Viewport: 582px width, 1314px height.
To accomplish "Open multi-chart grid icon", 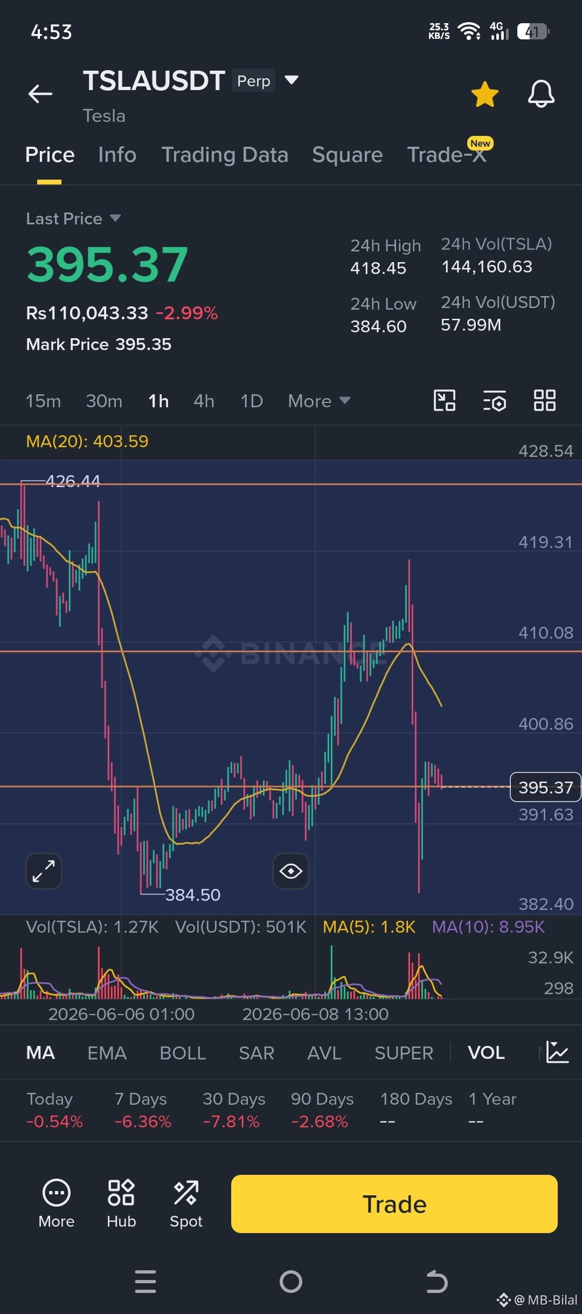I will [544, 401].
